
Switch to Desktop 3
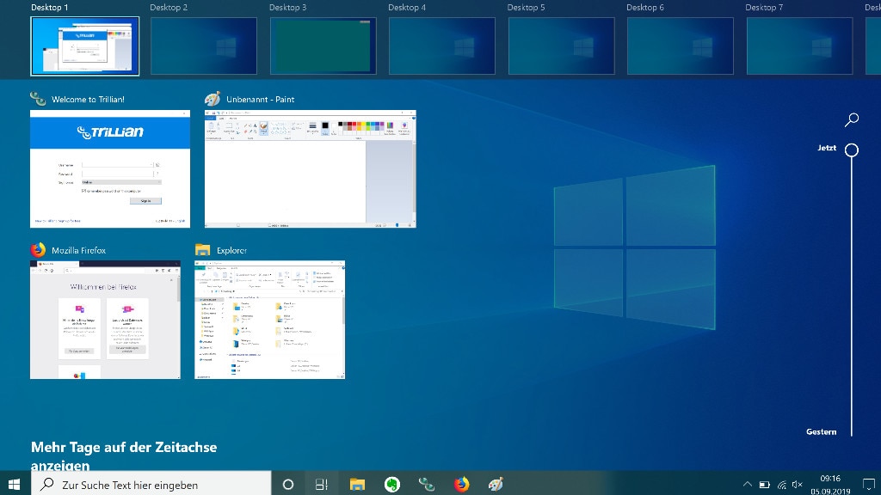click(x=323, y=45)
